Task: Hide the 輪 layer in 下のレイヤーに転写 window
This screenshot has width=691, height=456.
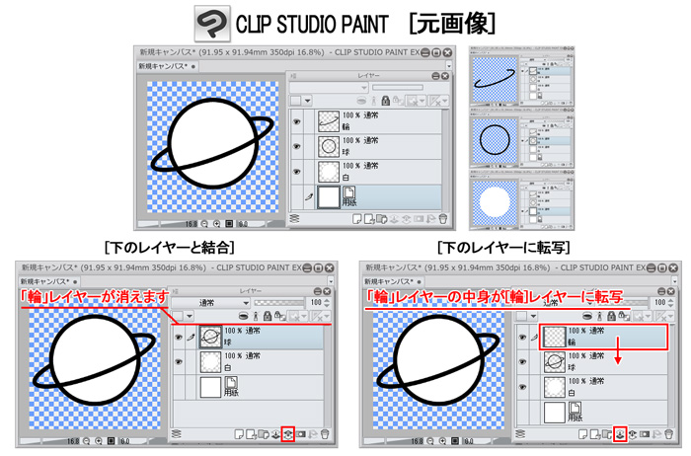Action: pyautogui.click(x=522, y=337)
